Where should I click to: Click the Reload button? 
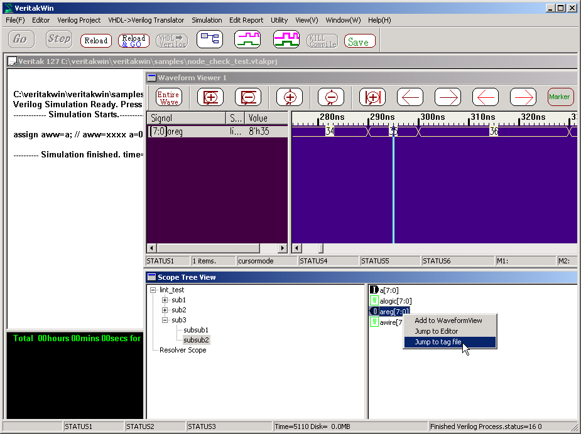click(x=96, y=41)
